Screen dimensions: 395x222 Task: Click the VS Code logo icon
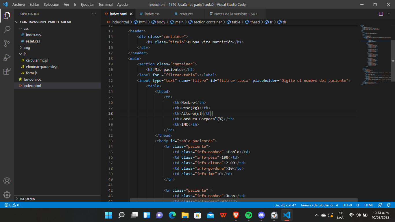point(5,4)
